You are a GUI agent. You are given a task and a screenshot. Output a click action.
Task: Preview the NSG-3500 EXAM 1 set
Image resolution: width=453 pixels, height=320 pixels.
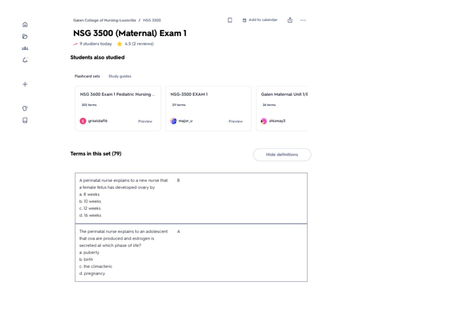tap(236, 121)
